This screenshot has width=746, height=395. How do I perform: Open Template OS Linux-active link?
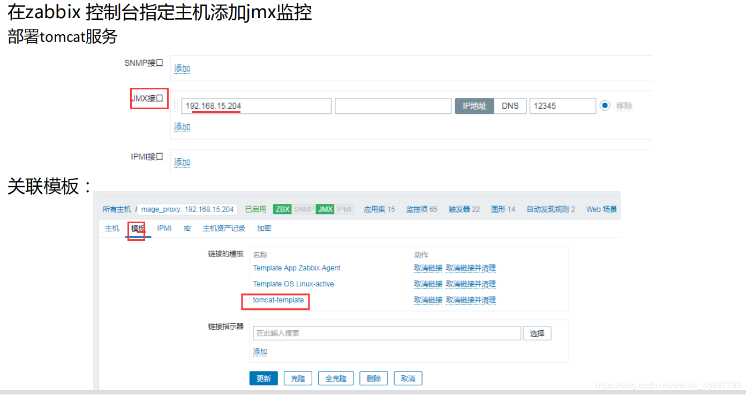[293, 284]
